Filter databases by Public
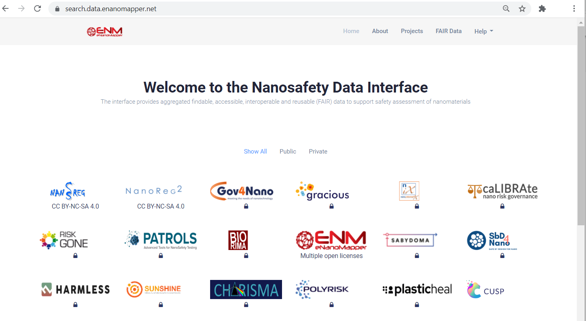 (x=288, y=152)
